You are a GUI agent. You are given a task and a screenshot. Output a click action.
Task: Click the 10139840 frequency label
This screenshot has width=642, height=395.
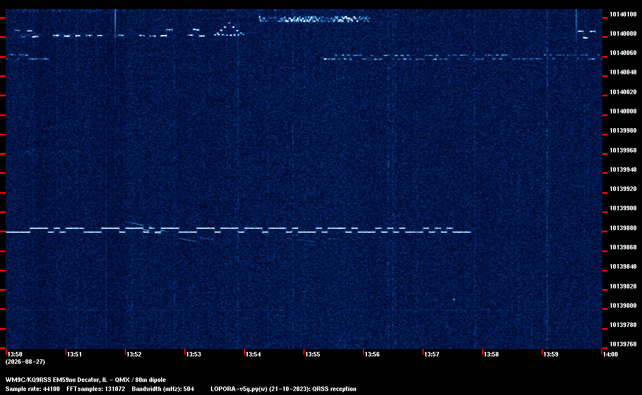[623, 266]
